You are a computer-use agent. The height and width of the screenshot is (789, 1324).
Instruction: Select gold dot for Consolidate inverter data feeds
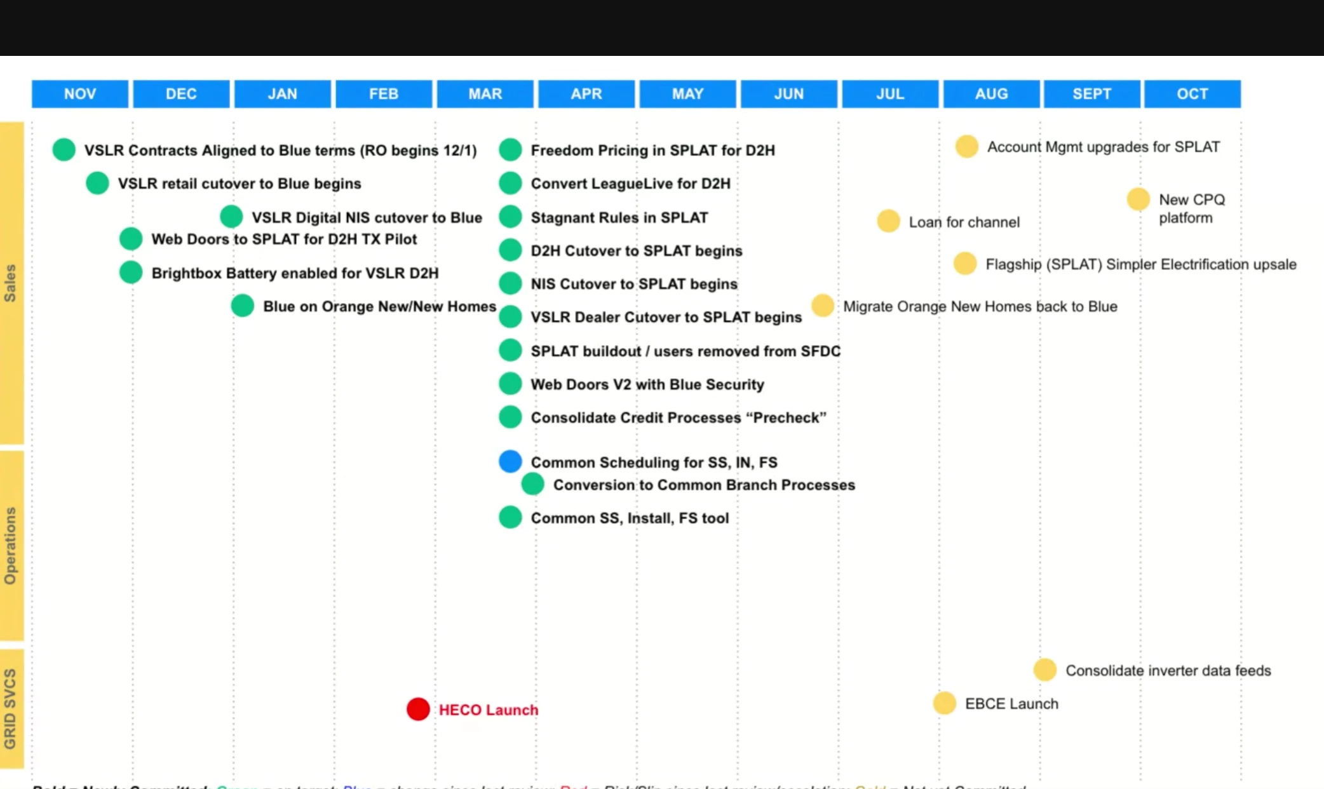(1044, 670)
